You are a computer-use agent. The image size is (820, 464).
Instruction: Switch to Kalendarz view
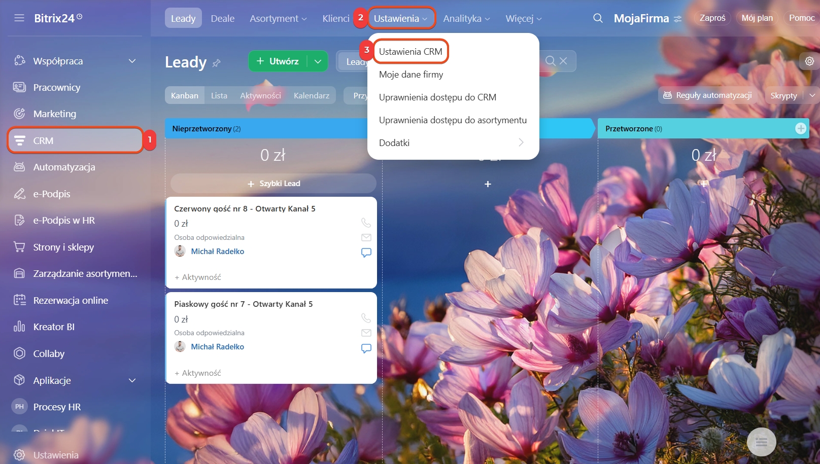312,95
